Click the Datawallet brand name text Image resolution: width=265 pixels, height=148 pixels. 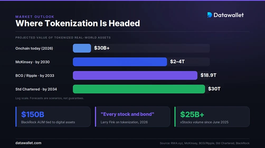coord(229,15)
